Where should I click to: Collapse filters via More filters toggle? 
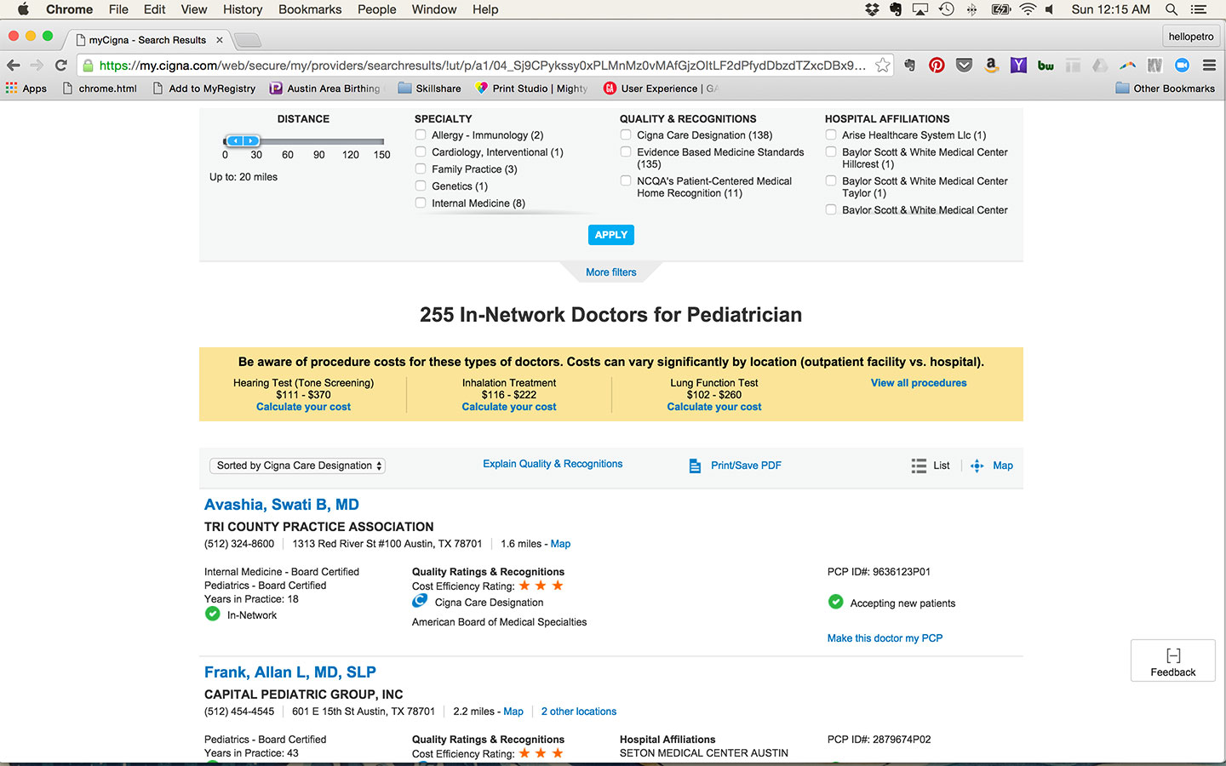pos(611,272)
